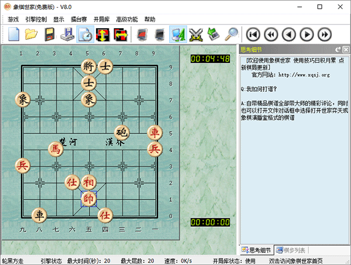Click the top timer showing 00:04:48
This screenshot has height=265, width=351.
pos(210,59)
